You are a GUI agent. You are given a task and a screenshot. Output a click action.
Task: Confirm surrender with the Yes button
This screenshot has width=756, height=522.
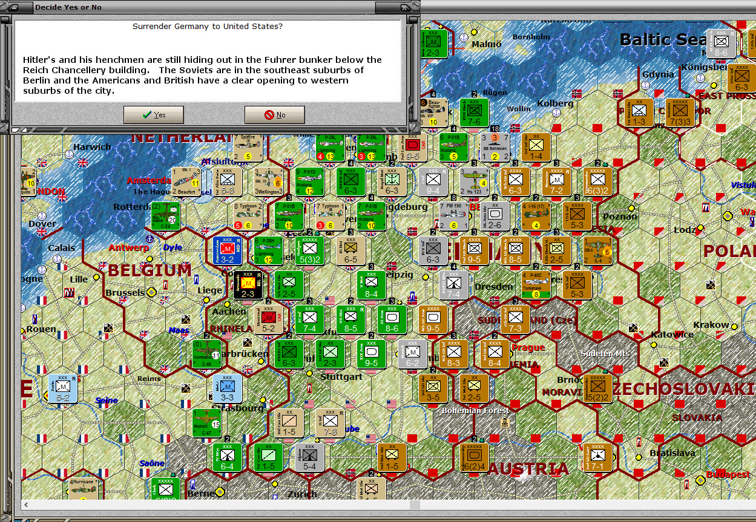153,115
